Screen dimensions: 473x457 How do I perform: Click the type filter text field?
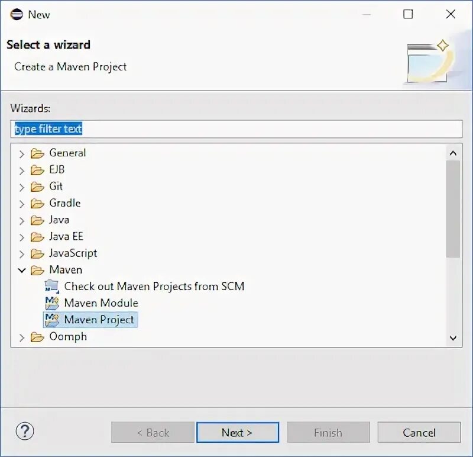pyautogui.click(x=236, y=129)
